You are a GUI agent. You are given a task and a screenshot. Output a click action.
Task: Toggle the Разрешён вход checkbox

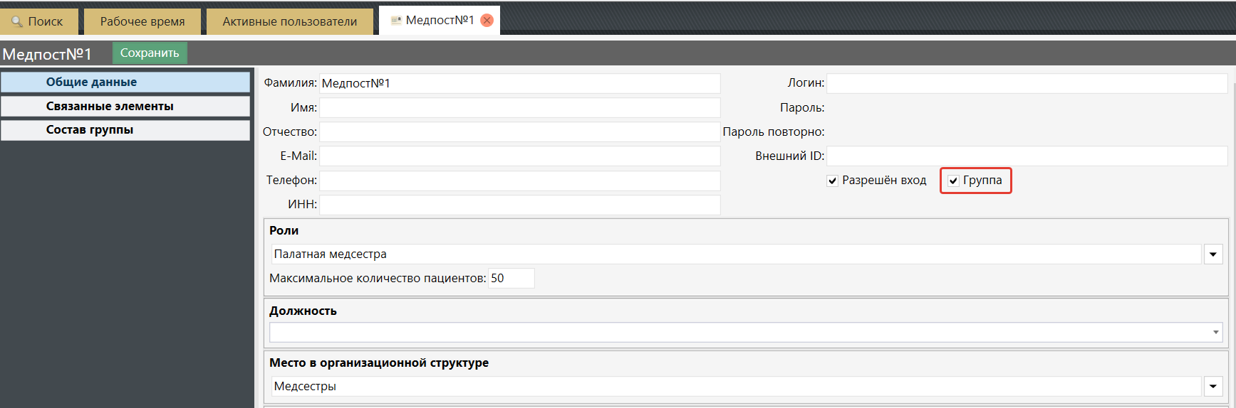tap(832, 181)
